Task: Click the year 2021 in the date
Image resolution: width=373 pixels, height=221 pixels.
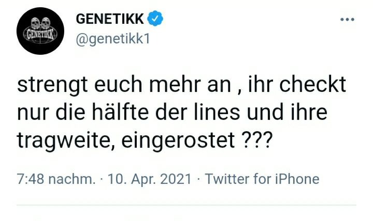Action: [x=176, y=179]
